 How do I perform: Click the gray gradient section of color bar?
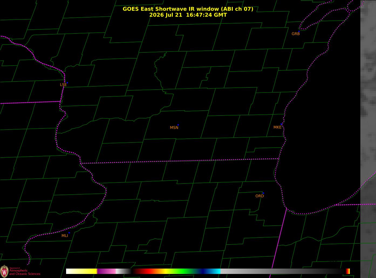[283, 271]
